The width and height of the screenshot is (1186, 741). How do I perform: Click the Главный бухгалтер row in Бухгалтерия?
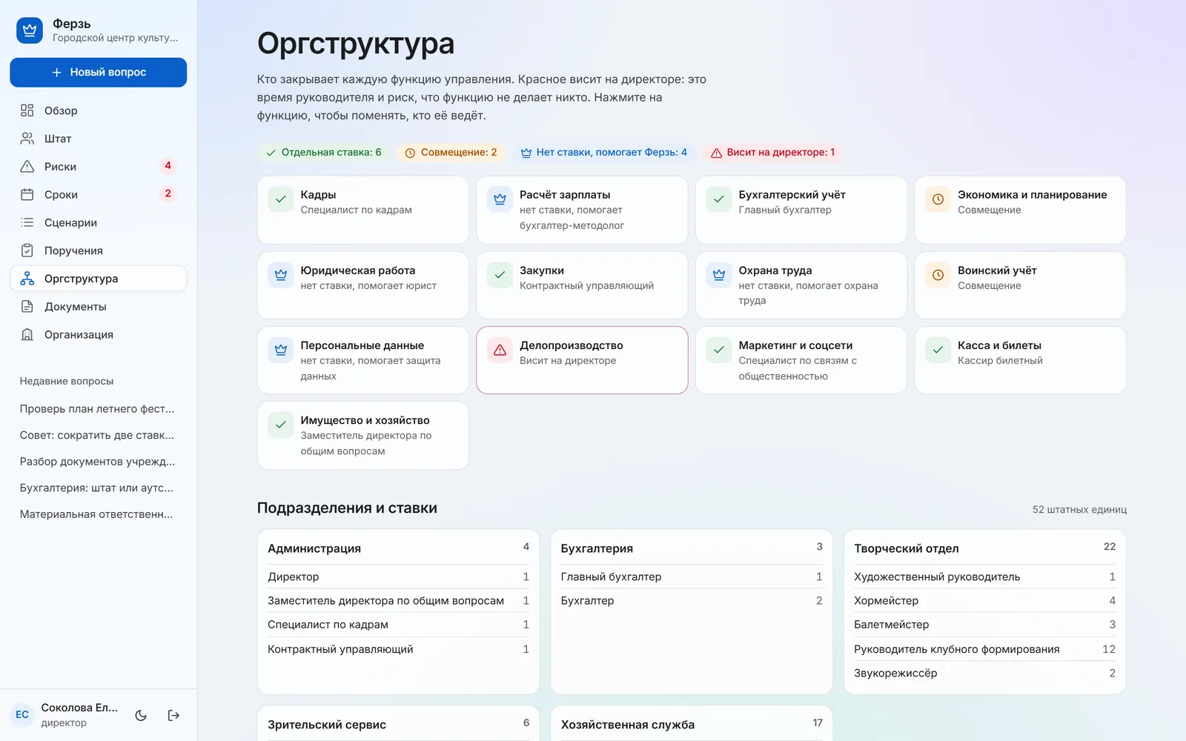(692, 576)
